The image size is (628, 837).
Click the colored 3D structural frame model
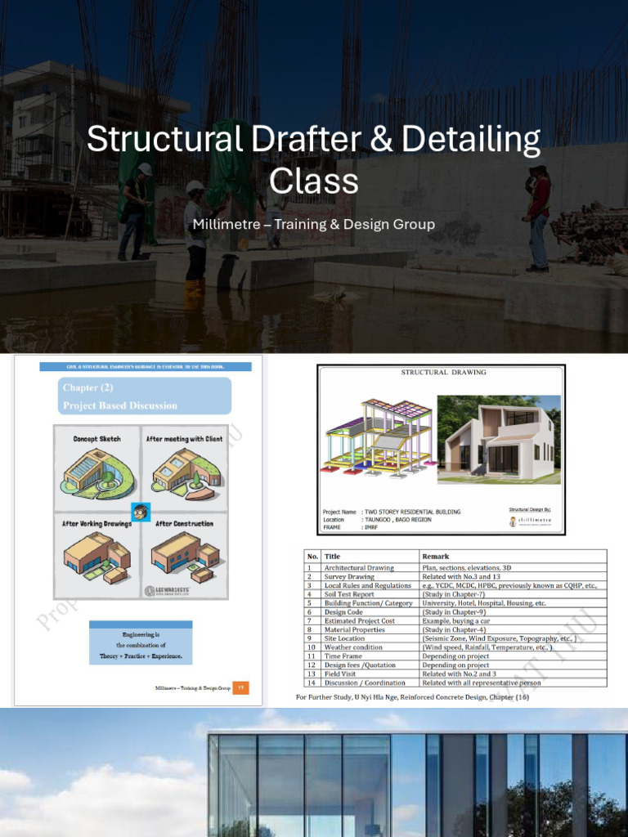tap(378, 436)
